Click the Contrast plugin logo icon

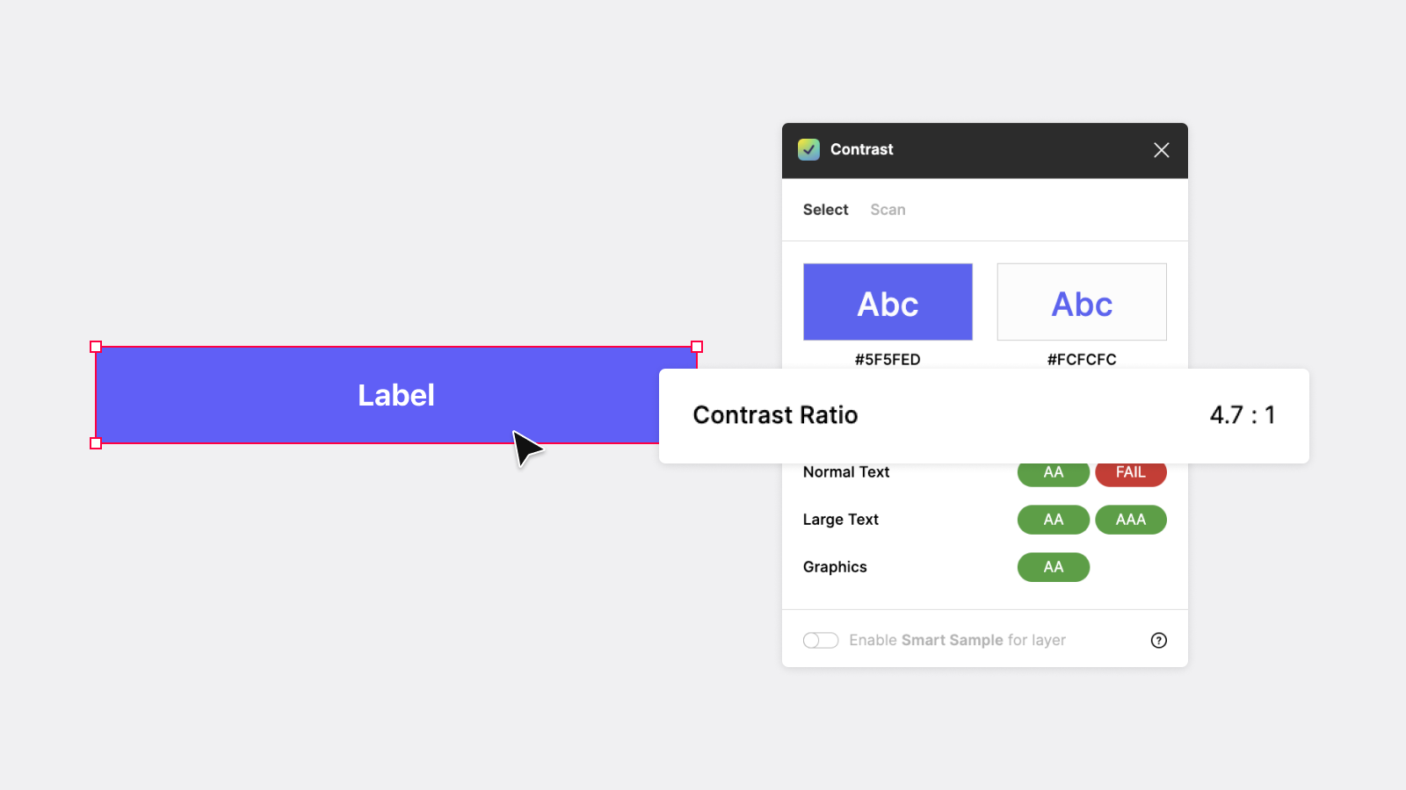coord(808,150)
